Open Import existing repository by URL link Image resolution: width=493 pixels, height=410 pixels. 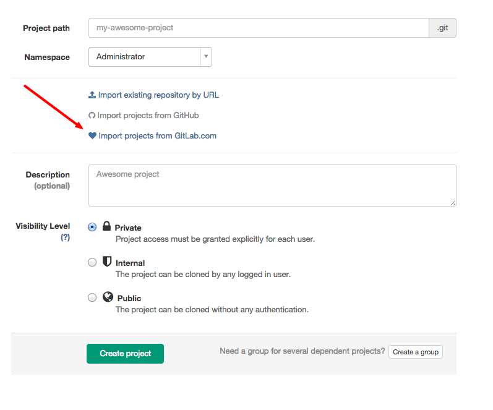point(158,95)
